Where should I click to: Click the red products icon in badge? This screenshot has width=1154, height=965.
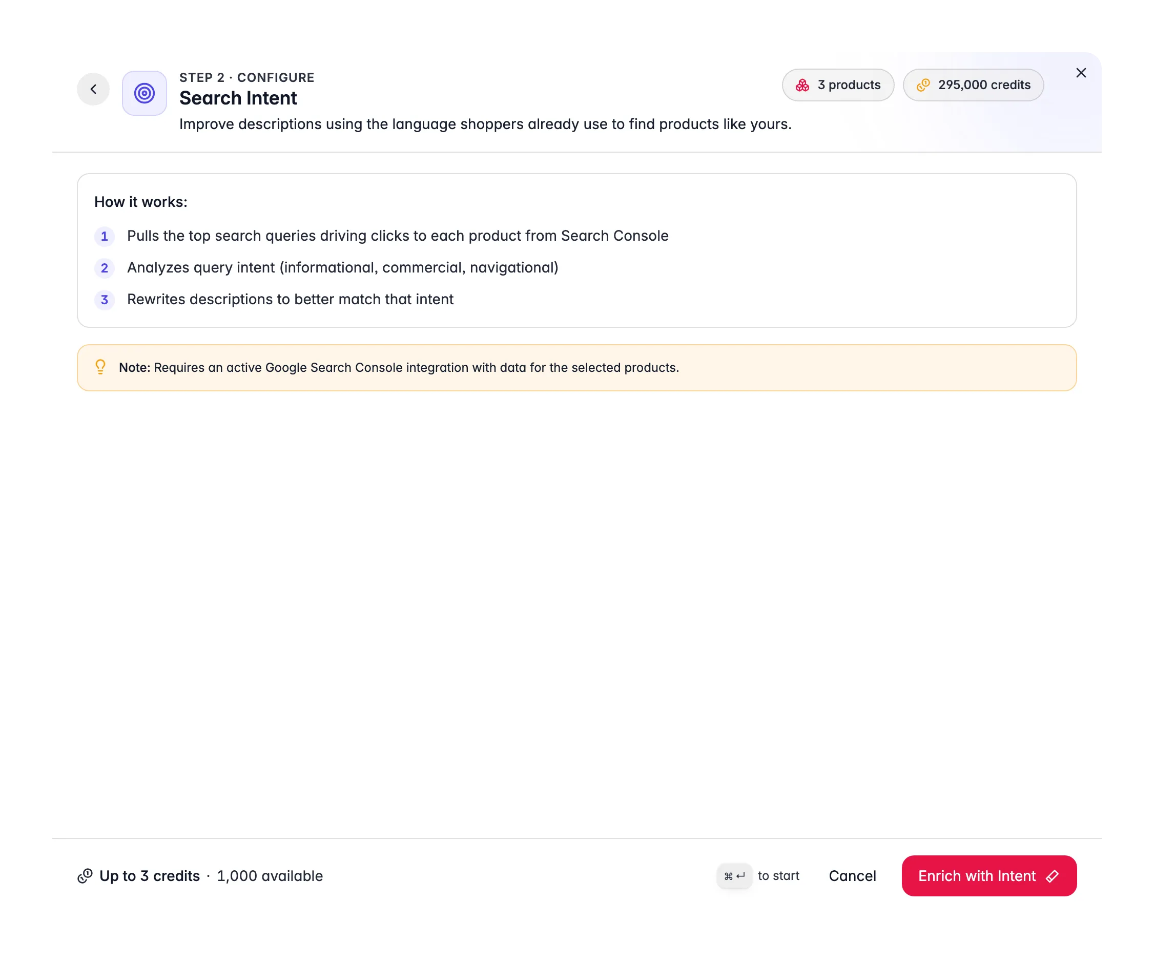pyautogui.click(x=802, y=85)
